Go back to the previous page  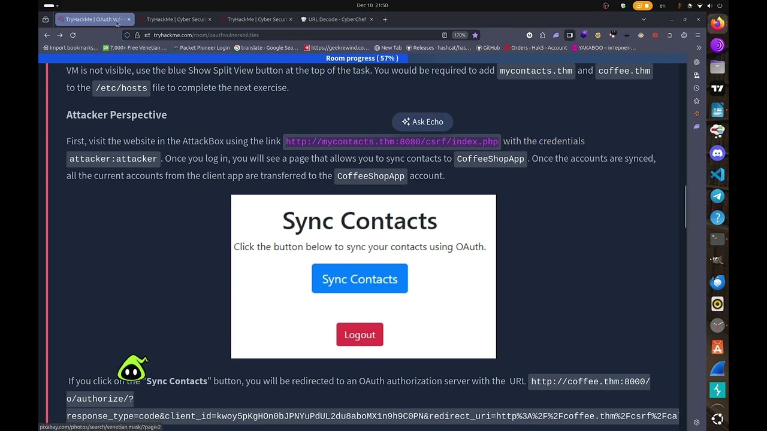(x=47, y=35)
